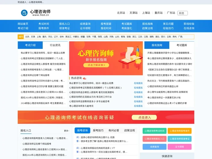This screenshot has width=212, height=159.
Task: Click 更多 next to 报名入口 heading
Action: point(67,131)
